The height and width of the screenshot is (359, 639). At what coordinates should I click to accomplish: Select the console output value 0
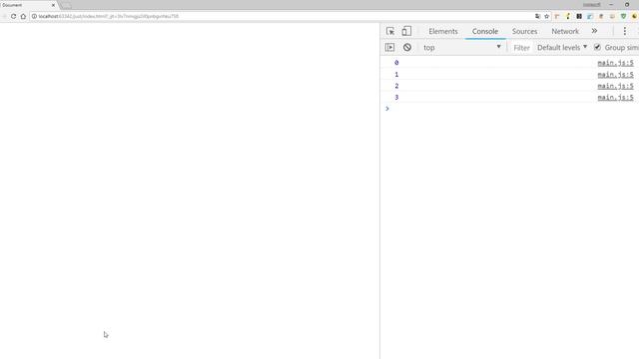(x=396, y=63)
